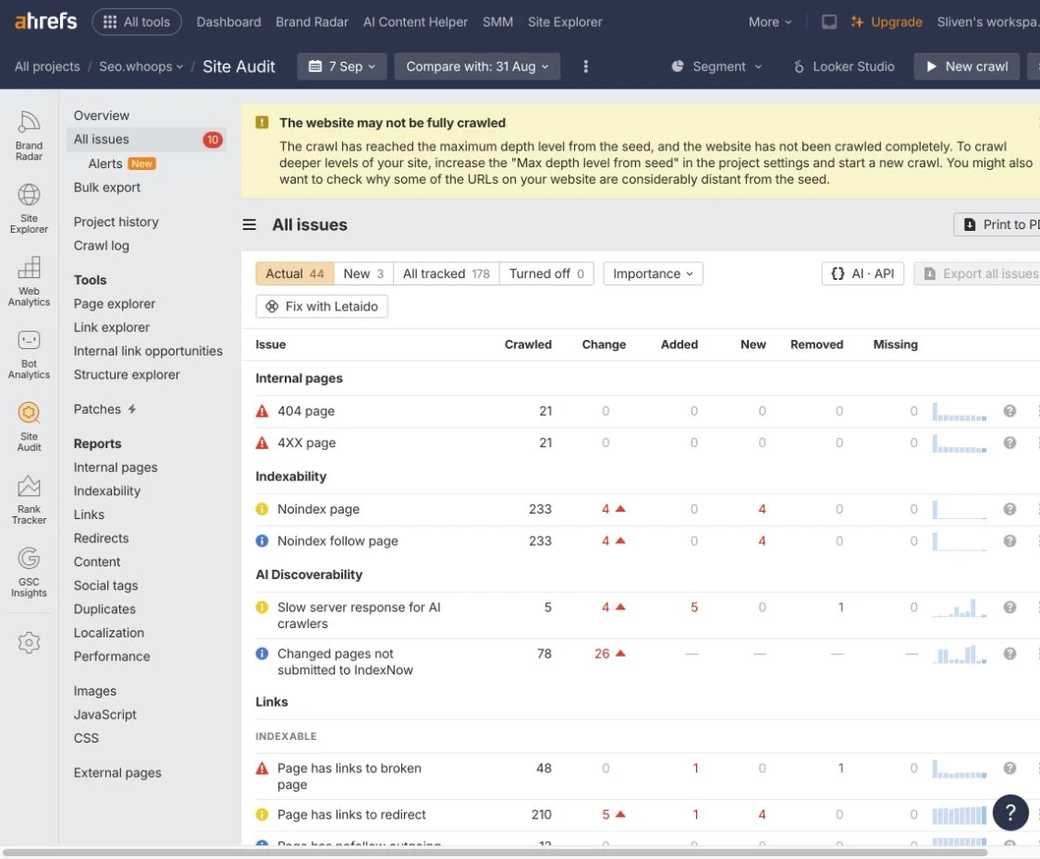Switch to the All tracked 178 tab

pyautogui.click(x=447, y=273)
